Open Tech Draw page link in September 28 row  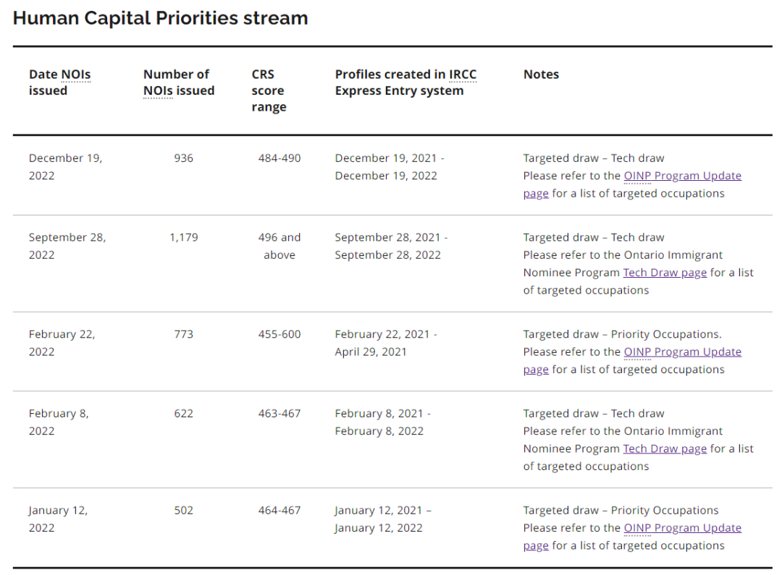[x=664, y=273]
